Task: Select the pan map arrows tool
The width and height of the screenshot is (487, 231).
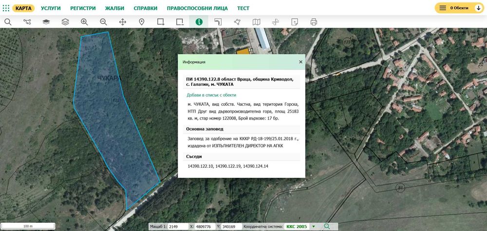Action: pos(122,22)
